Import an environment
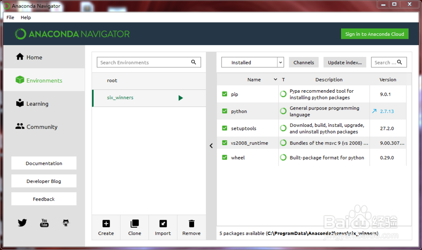The width and height of the screenshot is (422, 250). pyautogui.click(x=163, y=227)
